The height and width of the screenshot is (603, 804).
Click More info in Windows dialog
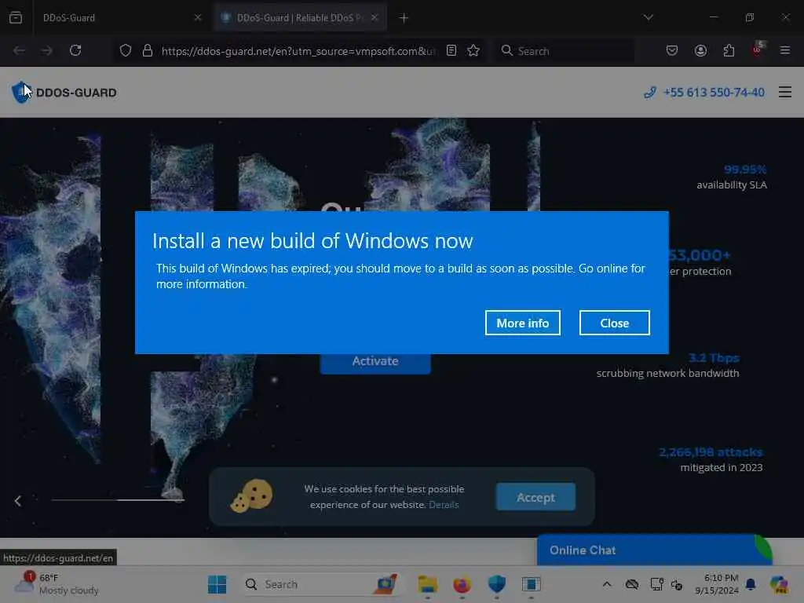522,323
